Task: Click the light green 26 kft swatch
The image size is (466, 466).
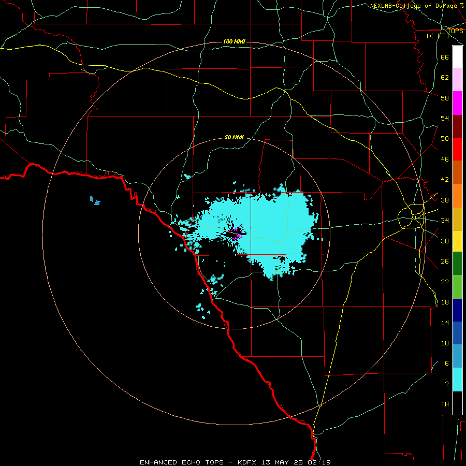Action: (457, 287)
